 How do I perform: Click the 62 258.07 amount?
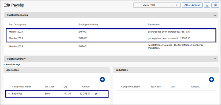[x=85, y=94]
